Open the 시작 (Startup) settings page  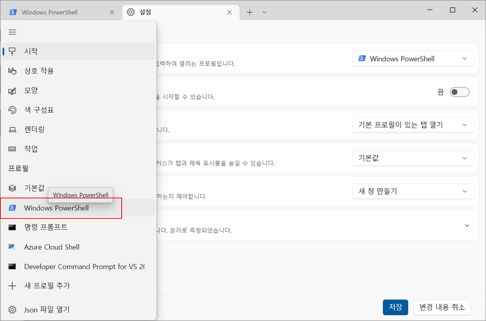click(31, 51)
